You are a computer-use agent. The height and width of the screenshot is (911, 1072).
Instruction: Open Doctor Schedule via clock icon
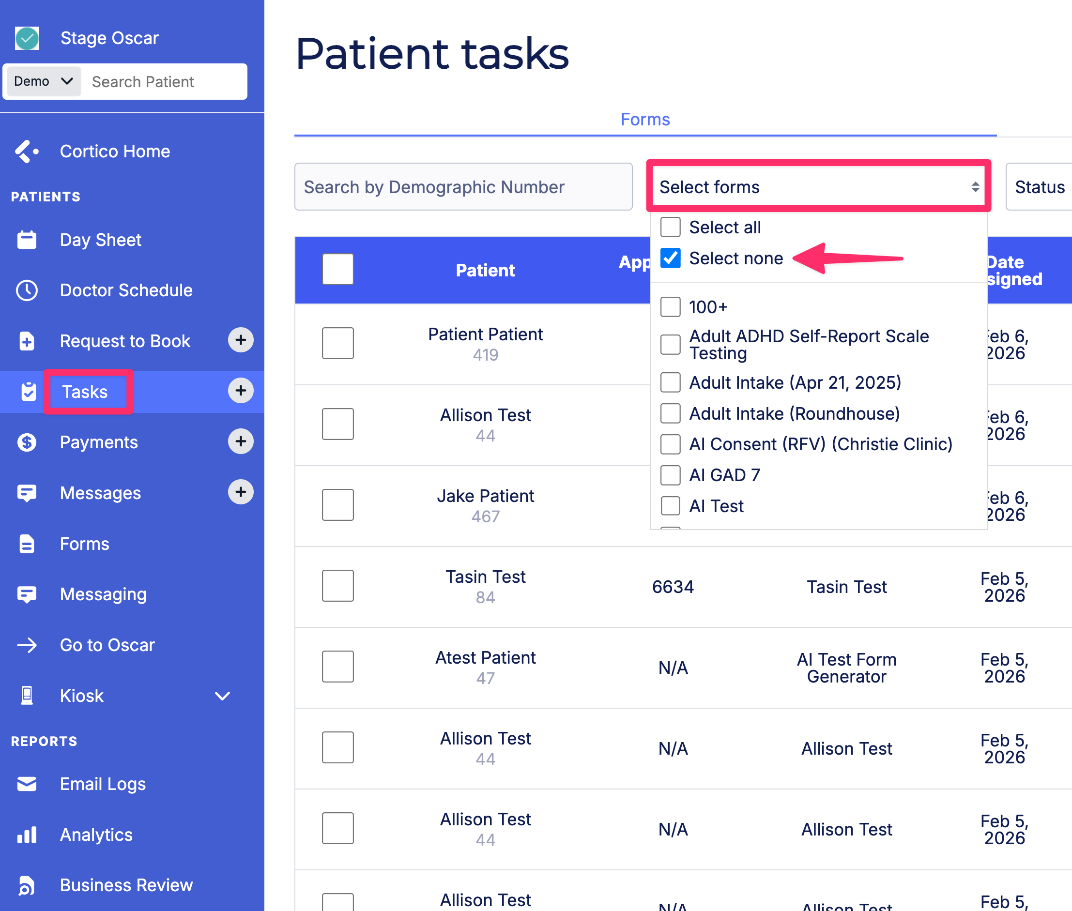[x=26, y=290]
